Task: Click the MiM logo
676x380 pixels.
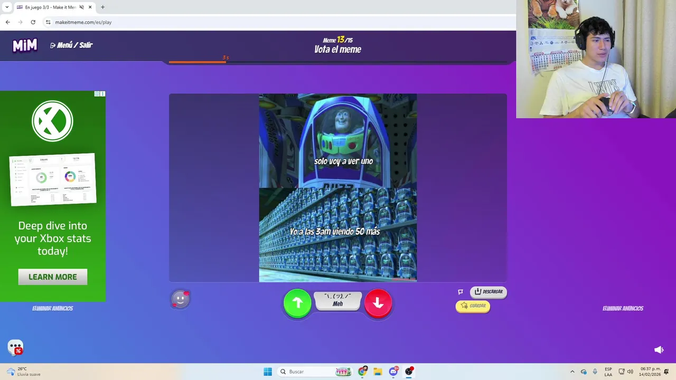Action: [25, 45]
